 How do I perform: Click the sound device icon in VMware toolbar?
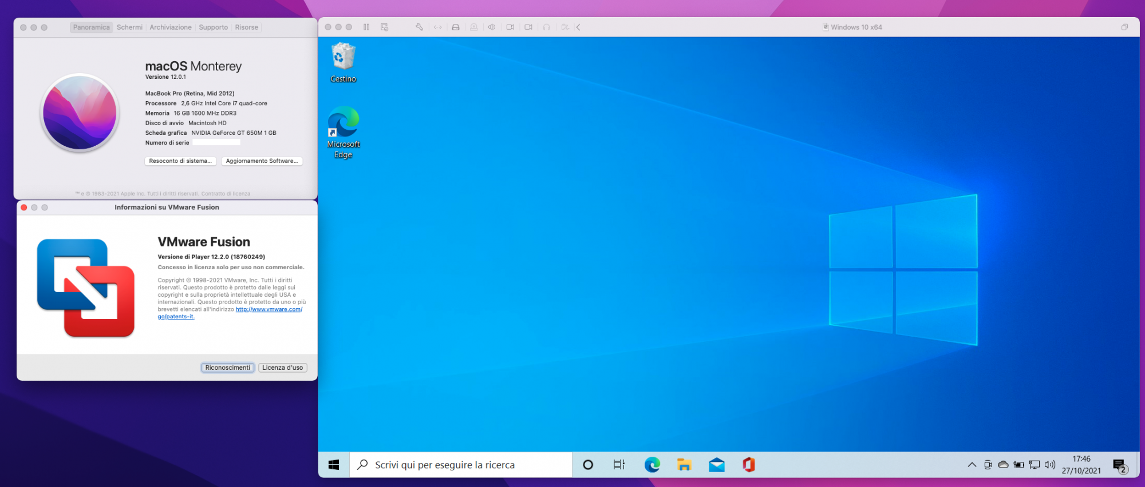(492, 27)
